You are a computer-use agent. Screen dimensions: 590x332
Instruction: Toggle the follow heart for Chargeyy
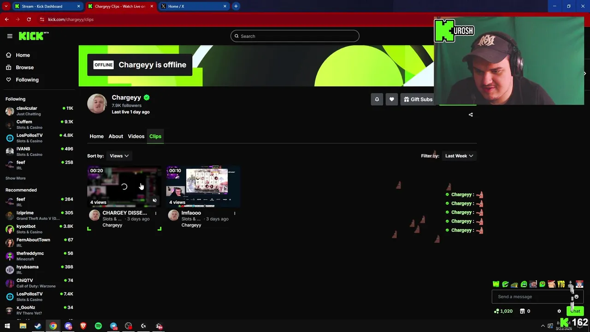pyautogui.click(x=391, y=99)
